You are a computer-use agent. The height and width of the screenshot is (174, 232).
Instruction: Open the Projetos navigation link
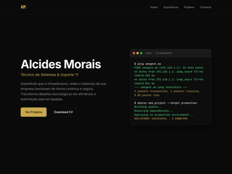coord(189,7)
